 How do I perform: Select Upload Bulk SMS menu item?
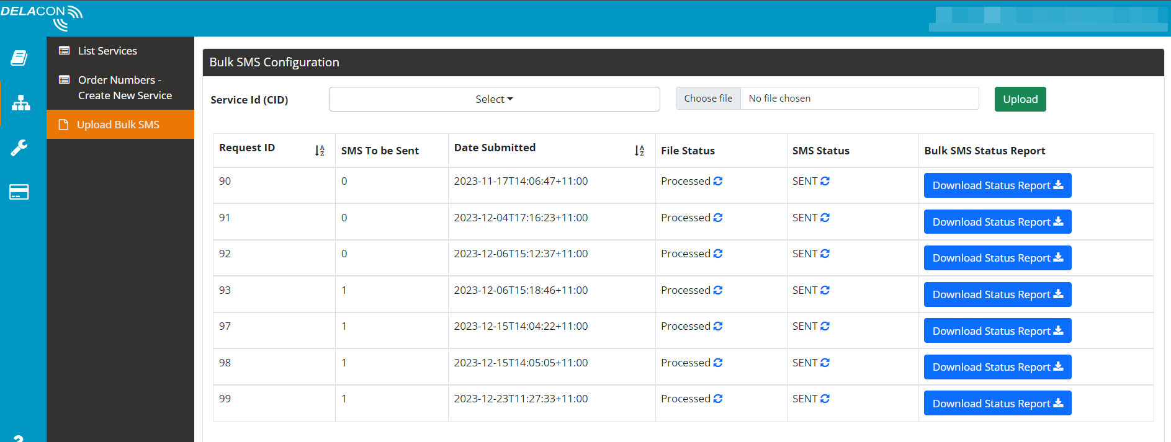click(x=120, y=125)
